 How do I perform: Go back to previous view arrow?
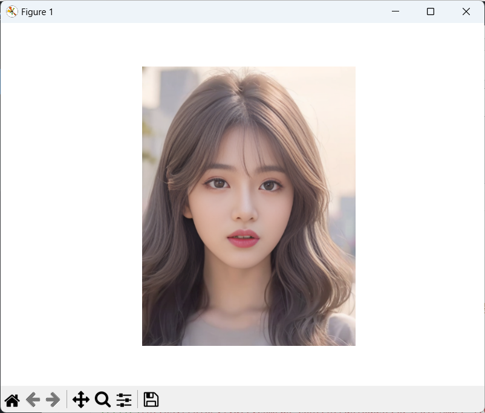(33, 400)
